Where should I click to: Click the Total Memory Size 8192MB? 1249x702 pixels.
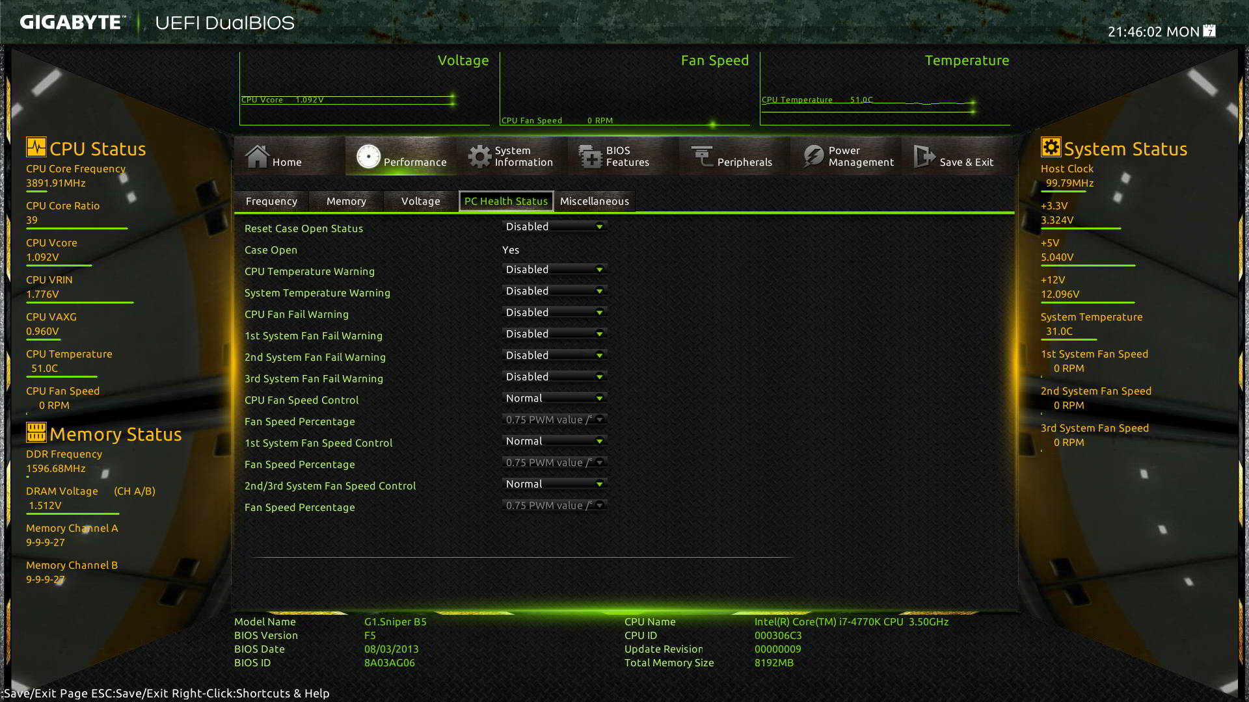click(774, 662)
